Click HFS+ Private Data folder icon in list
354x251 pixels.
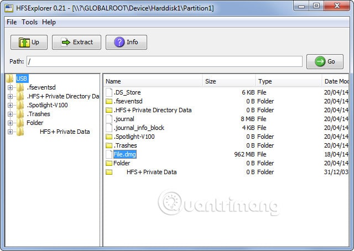pyautogui.click(x=109, y=172)
